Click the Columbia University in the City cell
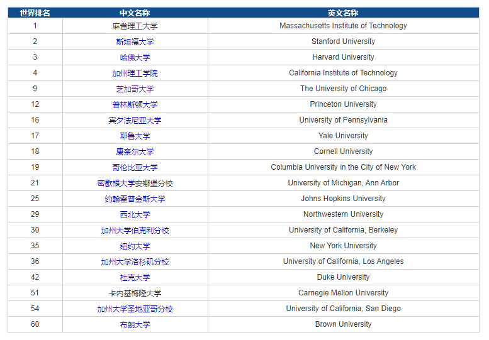Image resolution: width=489 pixels, height=340 pixels. tap(343, 167)
